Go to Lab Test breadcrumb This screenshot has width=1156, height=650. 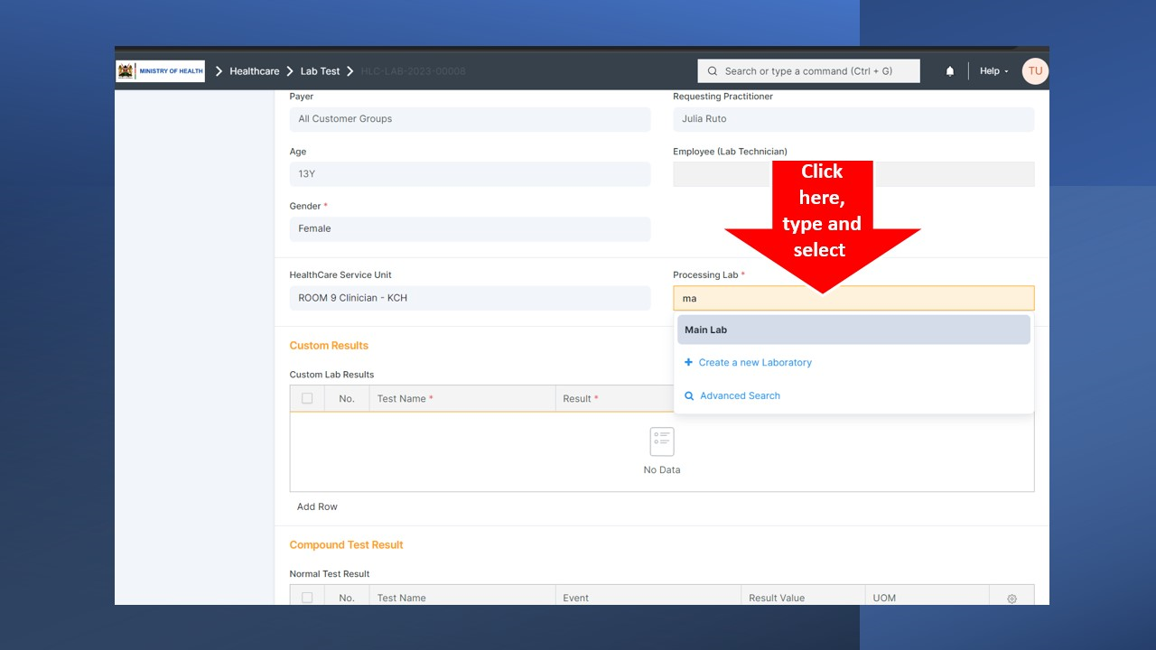(320, 71)
